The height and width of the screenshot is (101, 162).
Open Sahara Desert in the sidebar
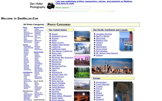pyautogui.click(x=28, y=33)
